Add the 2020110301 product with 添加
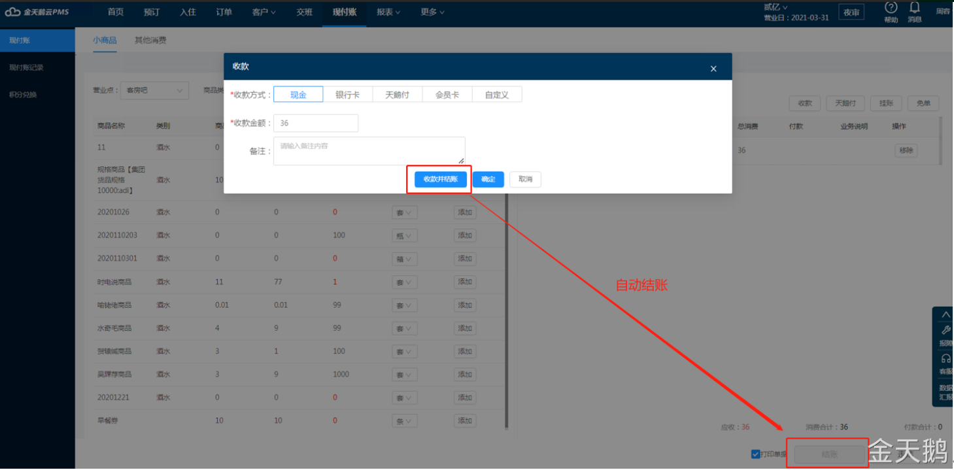Screen dimensions: 954x470 coord(465,258)
